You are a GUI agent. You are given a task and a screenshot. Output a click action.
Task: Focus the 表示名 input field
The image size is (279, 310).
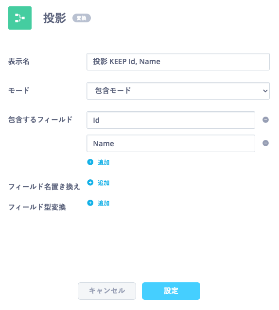click(x=178, y=62)
